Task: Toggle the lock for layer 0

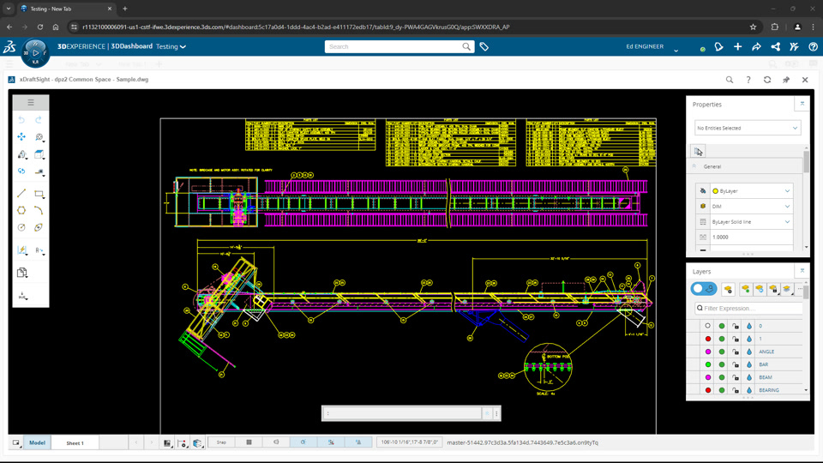Action: pyautogui.click(x=736, y=326)
